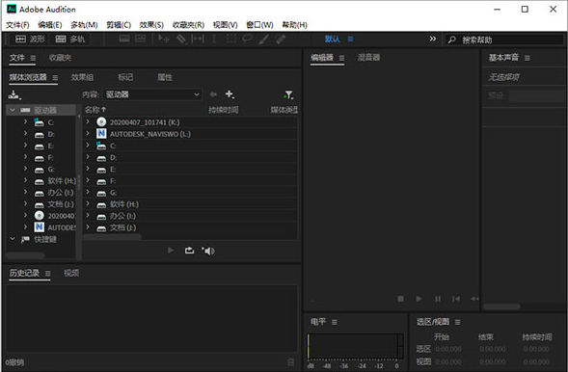Collapse the 快捷键 tree node
Image resolution: width=568 pixels, height=372 pixels.
click(x=13, y=239)
